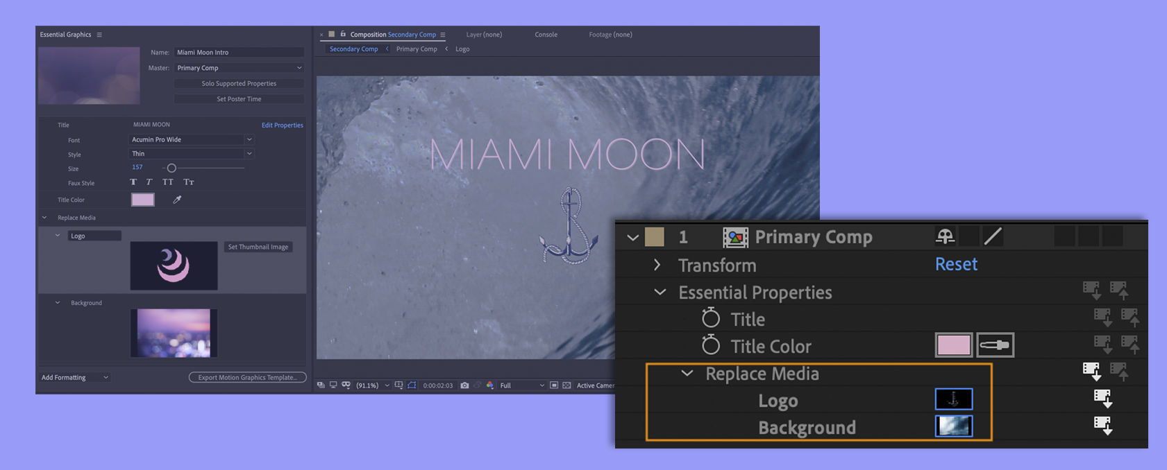Click the Title Color row stopwatch icon
This screenshot has width=1167, height=470.
(x=711, y=345)
